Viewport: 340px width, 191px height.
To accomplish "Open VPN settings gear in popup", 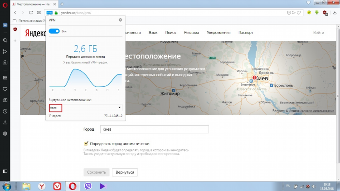I will [120, 20].
